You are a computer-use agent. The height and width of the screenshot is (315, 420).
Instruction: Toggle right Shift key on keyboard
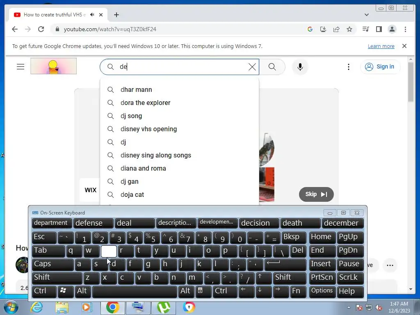point(290,278)
